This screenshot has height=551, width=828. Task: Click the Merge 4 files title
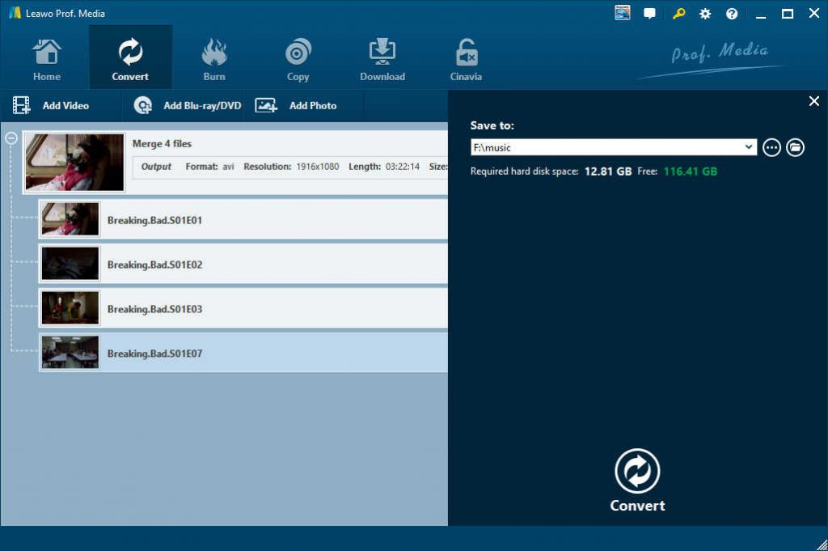coord(162,144)
